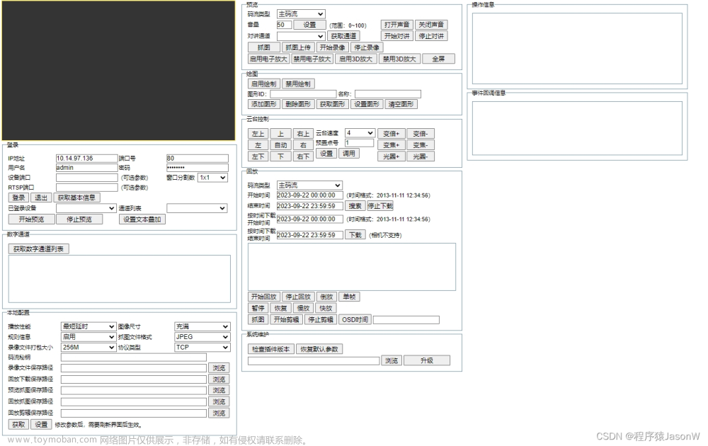Open the 已登录设备 dropdown
Image resolution: width=708 pixels, height=446 pixels.
click(x=86, y=208)
